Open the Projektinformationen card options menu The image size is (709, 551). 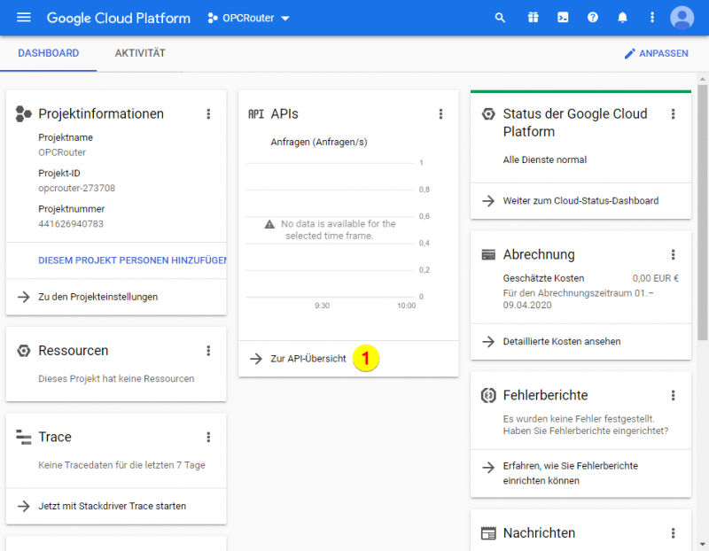208,113
